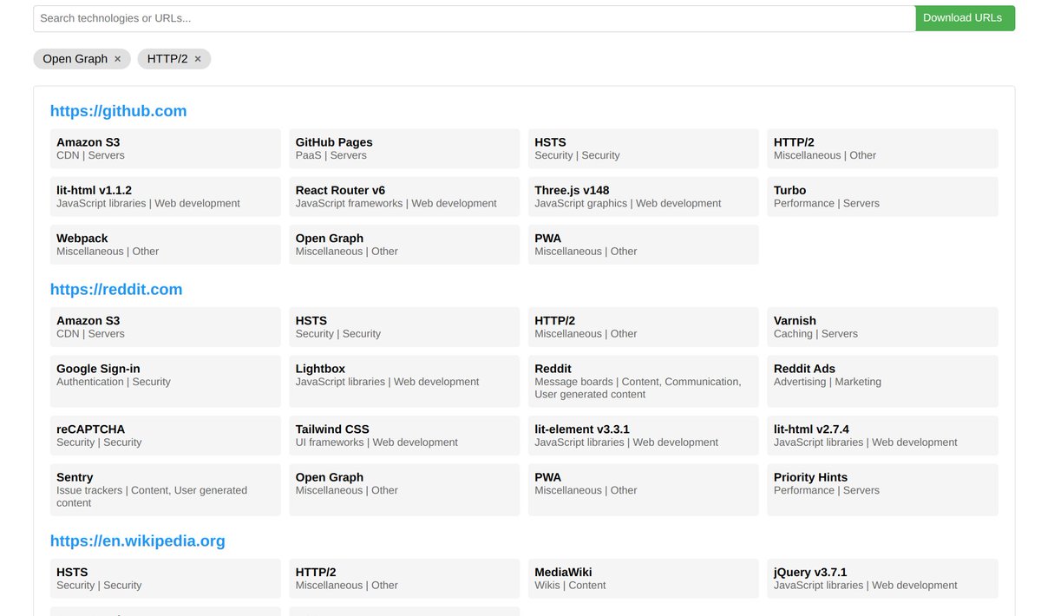The image size is (1041, 616).
Task: Remove the HTTP/2 filter chip
Action: (x=197, y=59)
